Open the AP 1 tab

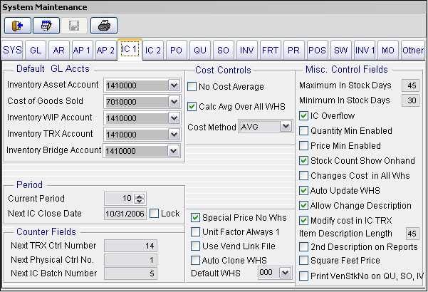pyautogui.click(x=82, y=51)
